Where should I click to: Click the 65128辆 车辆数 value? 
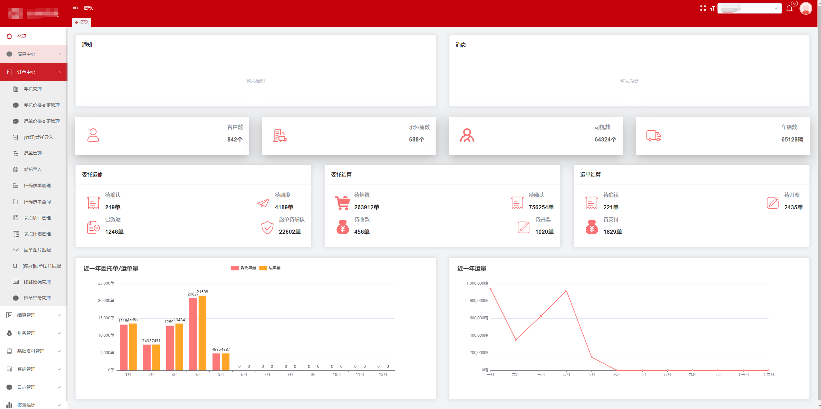[x=792, y=140]
